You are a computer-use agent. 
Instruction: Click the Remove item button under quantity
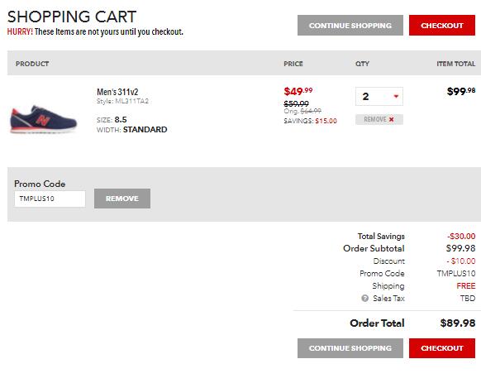pos(379,119)
